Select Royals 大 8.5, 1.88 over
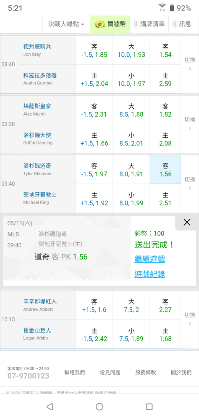 coord(131,110)
